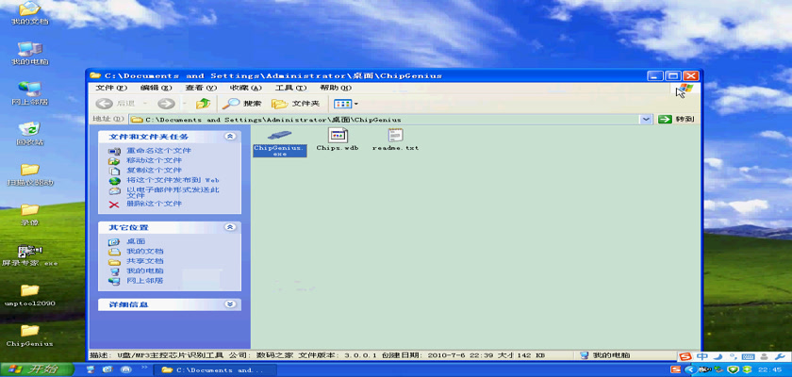
Task: Toggle the Folders (文件夹) pane
Action: pos(295,104)
